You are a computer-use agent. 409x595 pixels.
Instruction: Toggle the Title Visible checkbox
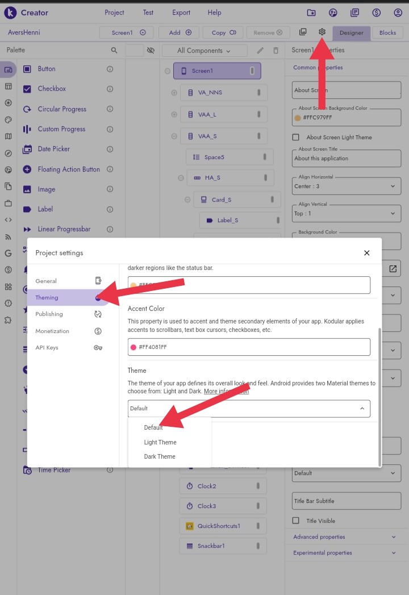coord(295,521)
